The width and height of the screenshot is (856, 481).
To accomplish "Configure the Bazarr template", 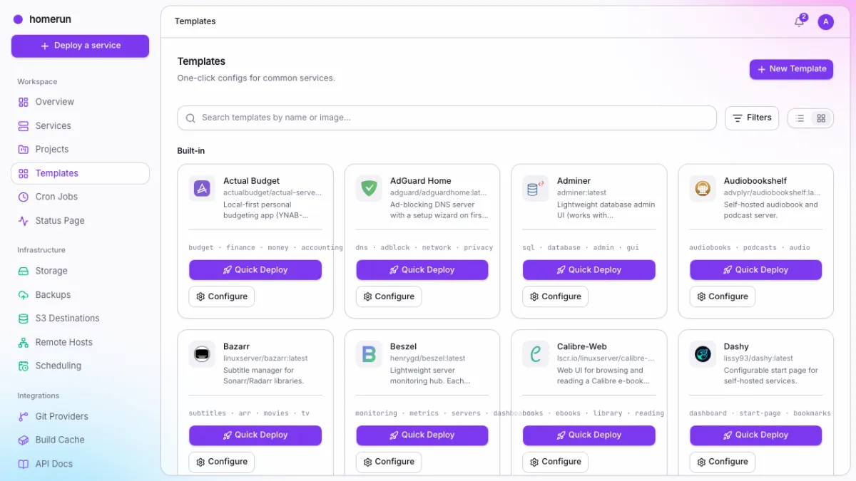I will click(222, 462).
